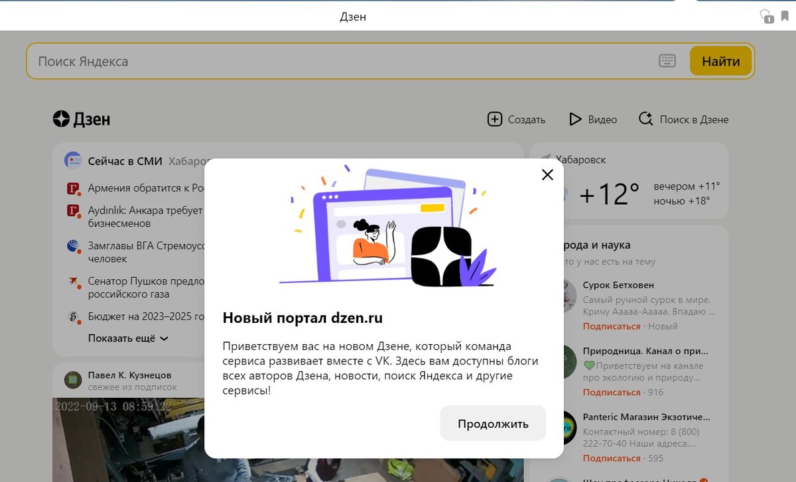This screenshot has height=482, width=796.
Task: Click Природница channel avatar
Action: pyautogui.click(x=570, y=361)
